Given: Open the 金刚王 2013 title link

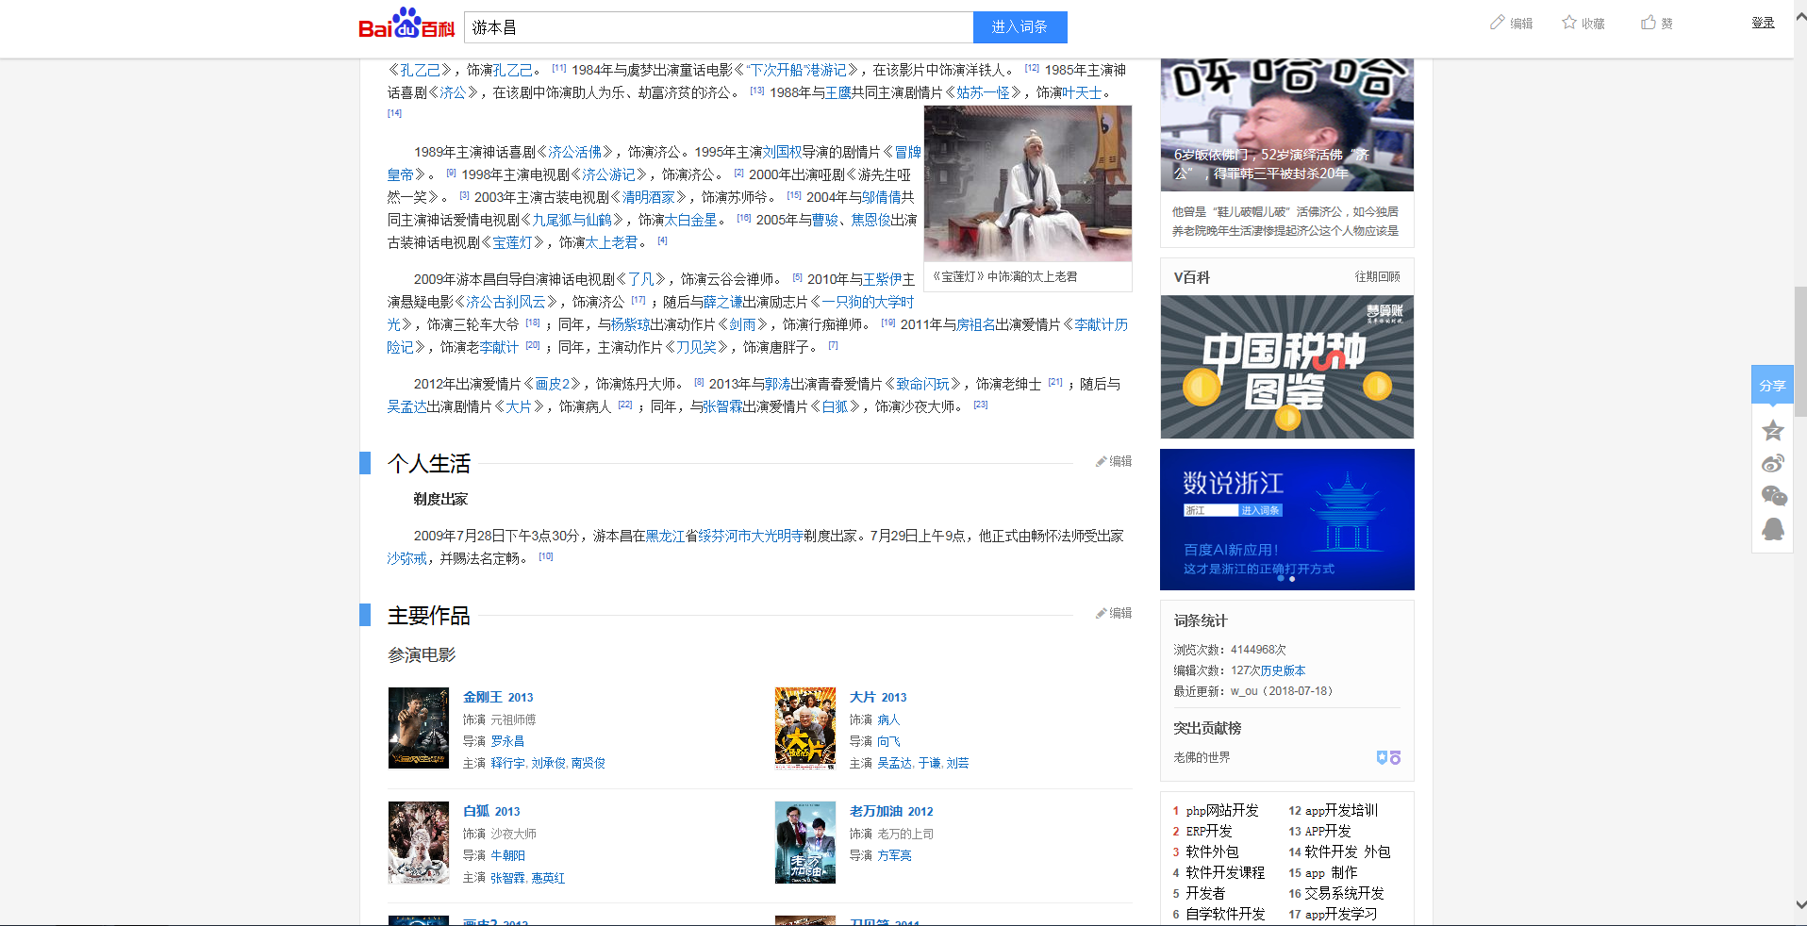Looking at the screenshot, I should 498,697.
